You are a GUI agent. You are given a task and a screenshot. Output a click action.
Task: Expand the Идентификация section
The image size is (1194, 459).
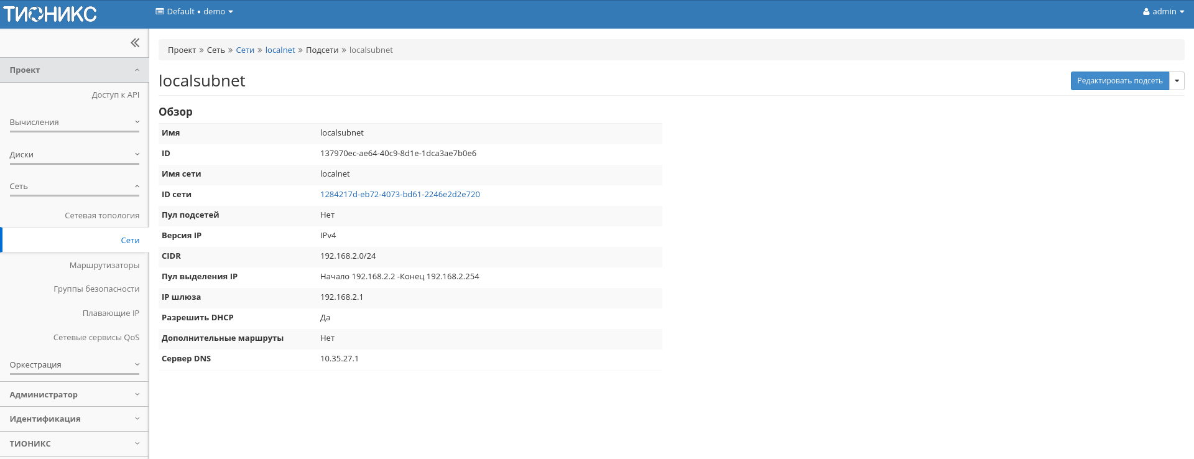74,419
